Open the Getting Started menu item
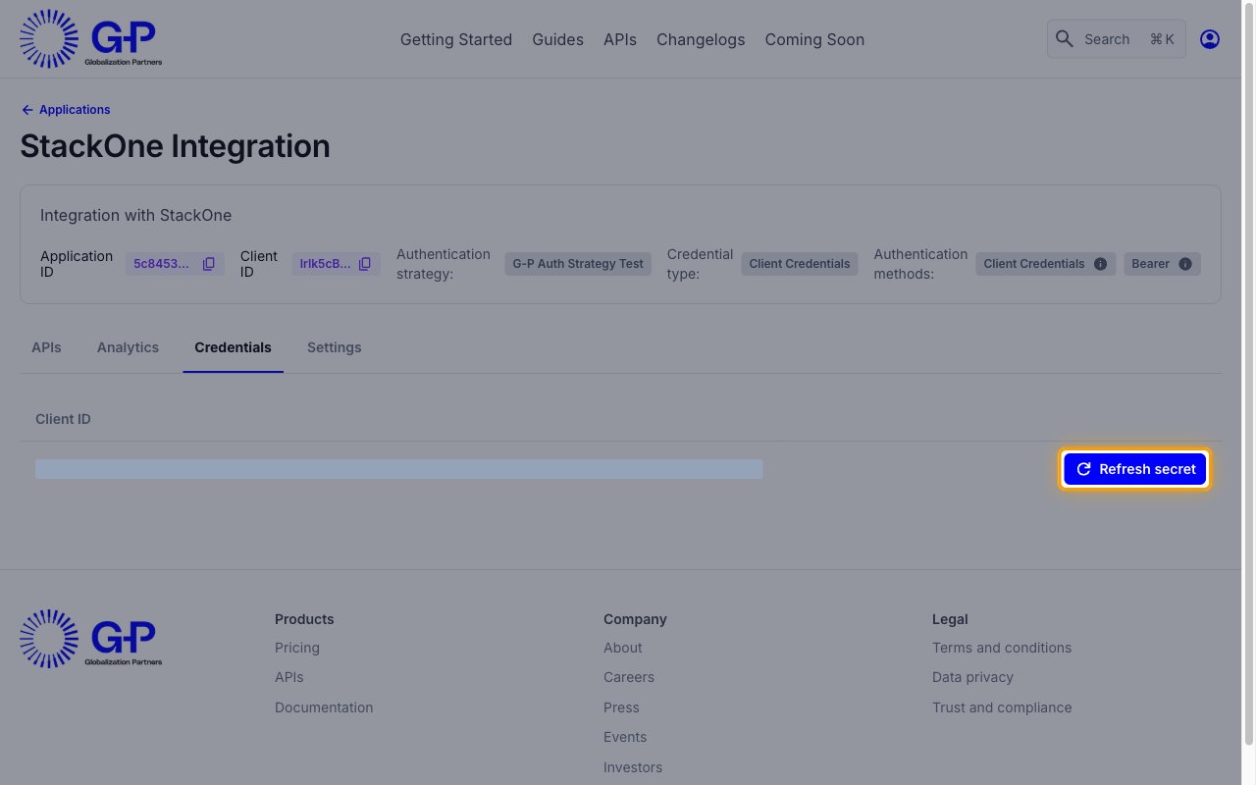The width and height of the screenshot is (1256, 785). tap(456, 39)
